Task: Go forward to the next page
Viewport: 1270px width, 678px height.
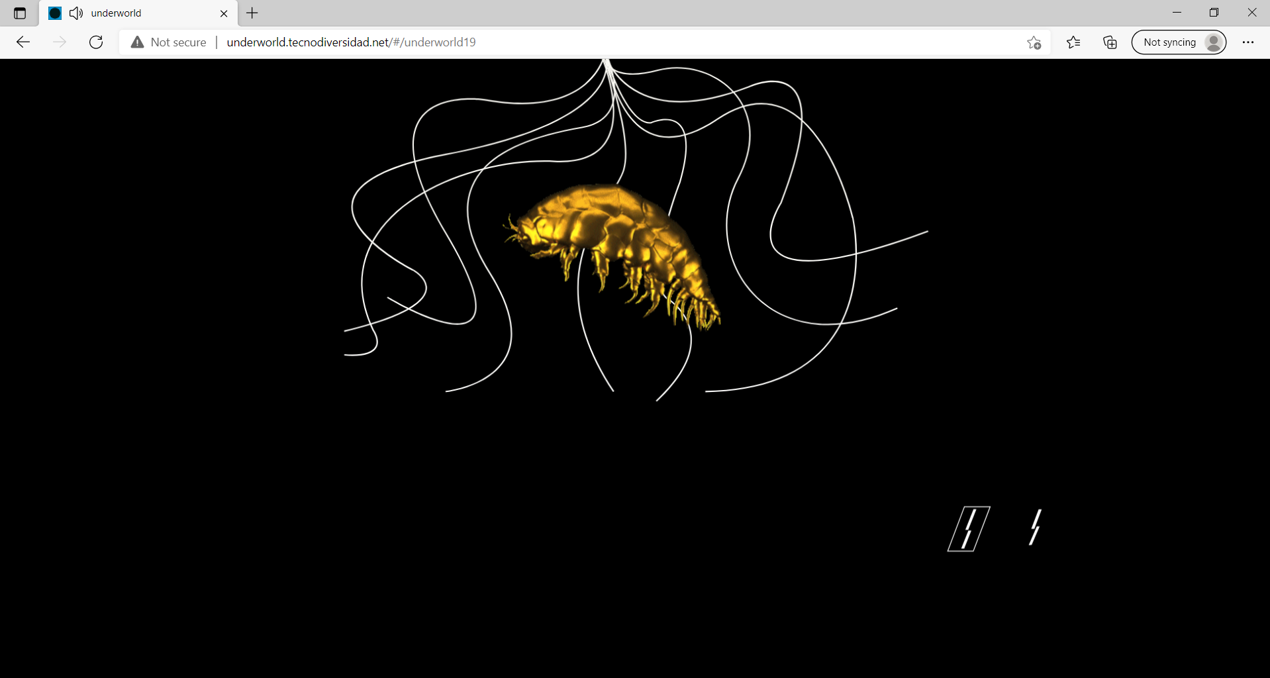Action: coord(60,42)
